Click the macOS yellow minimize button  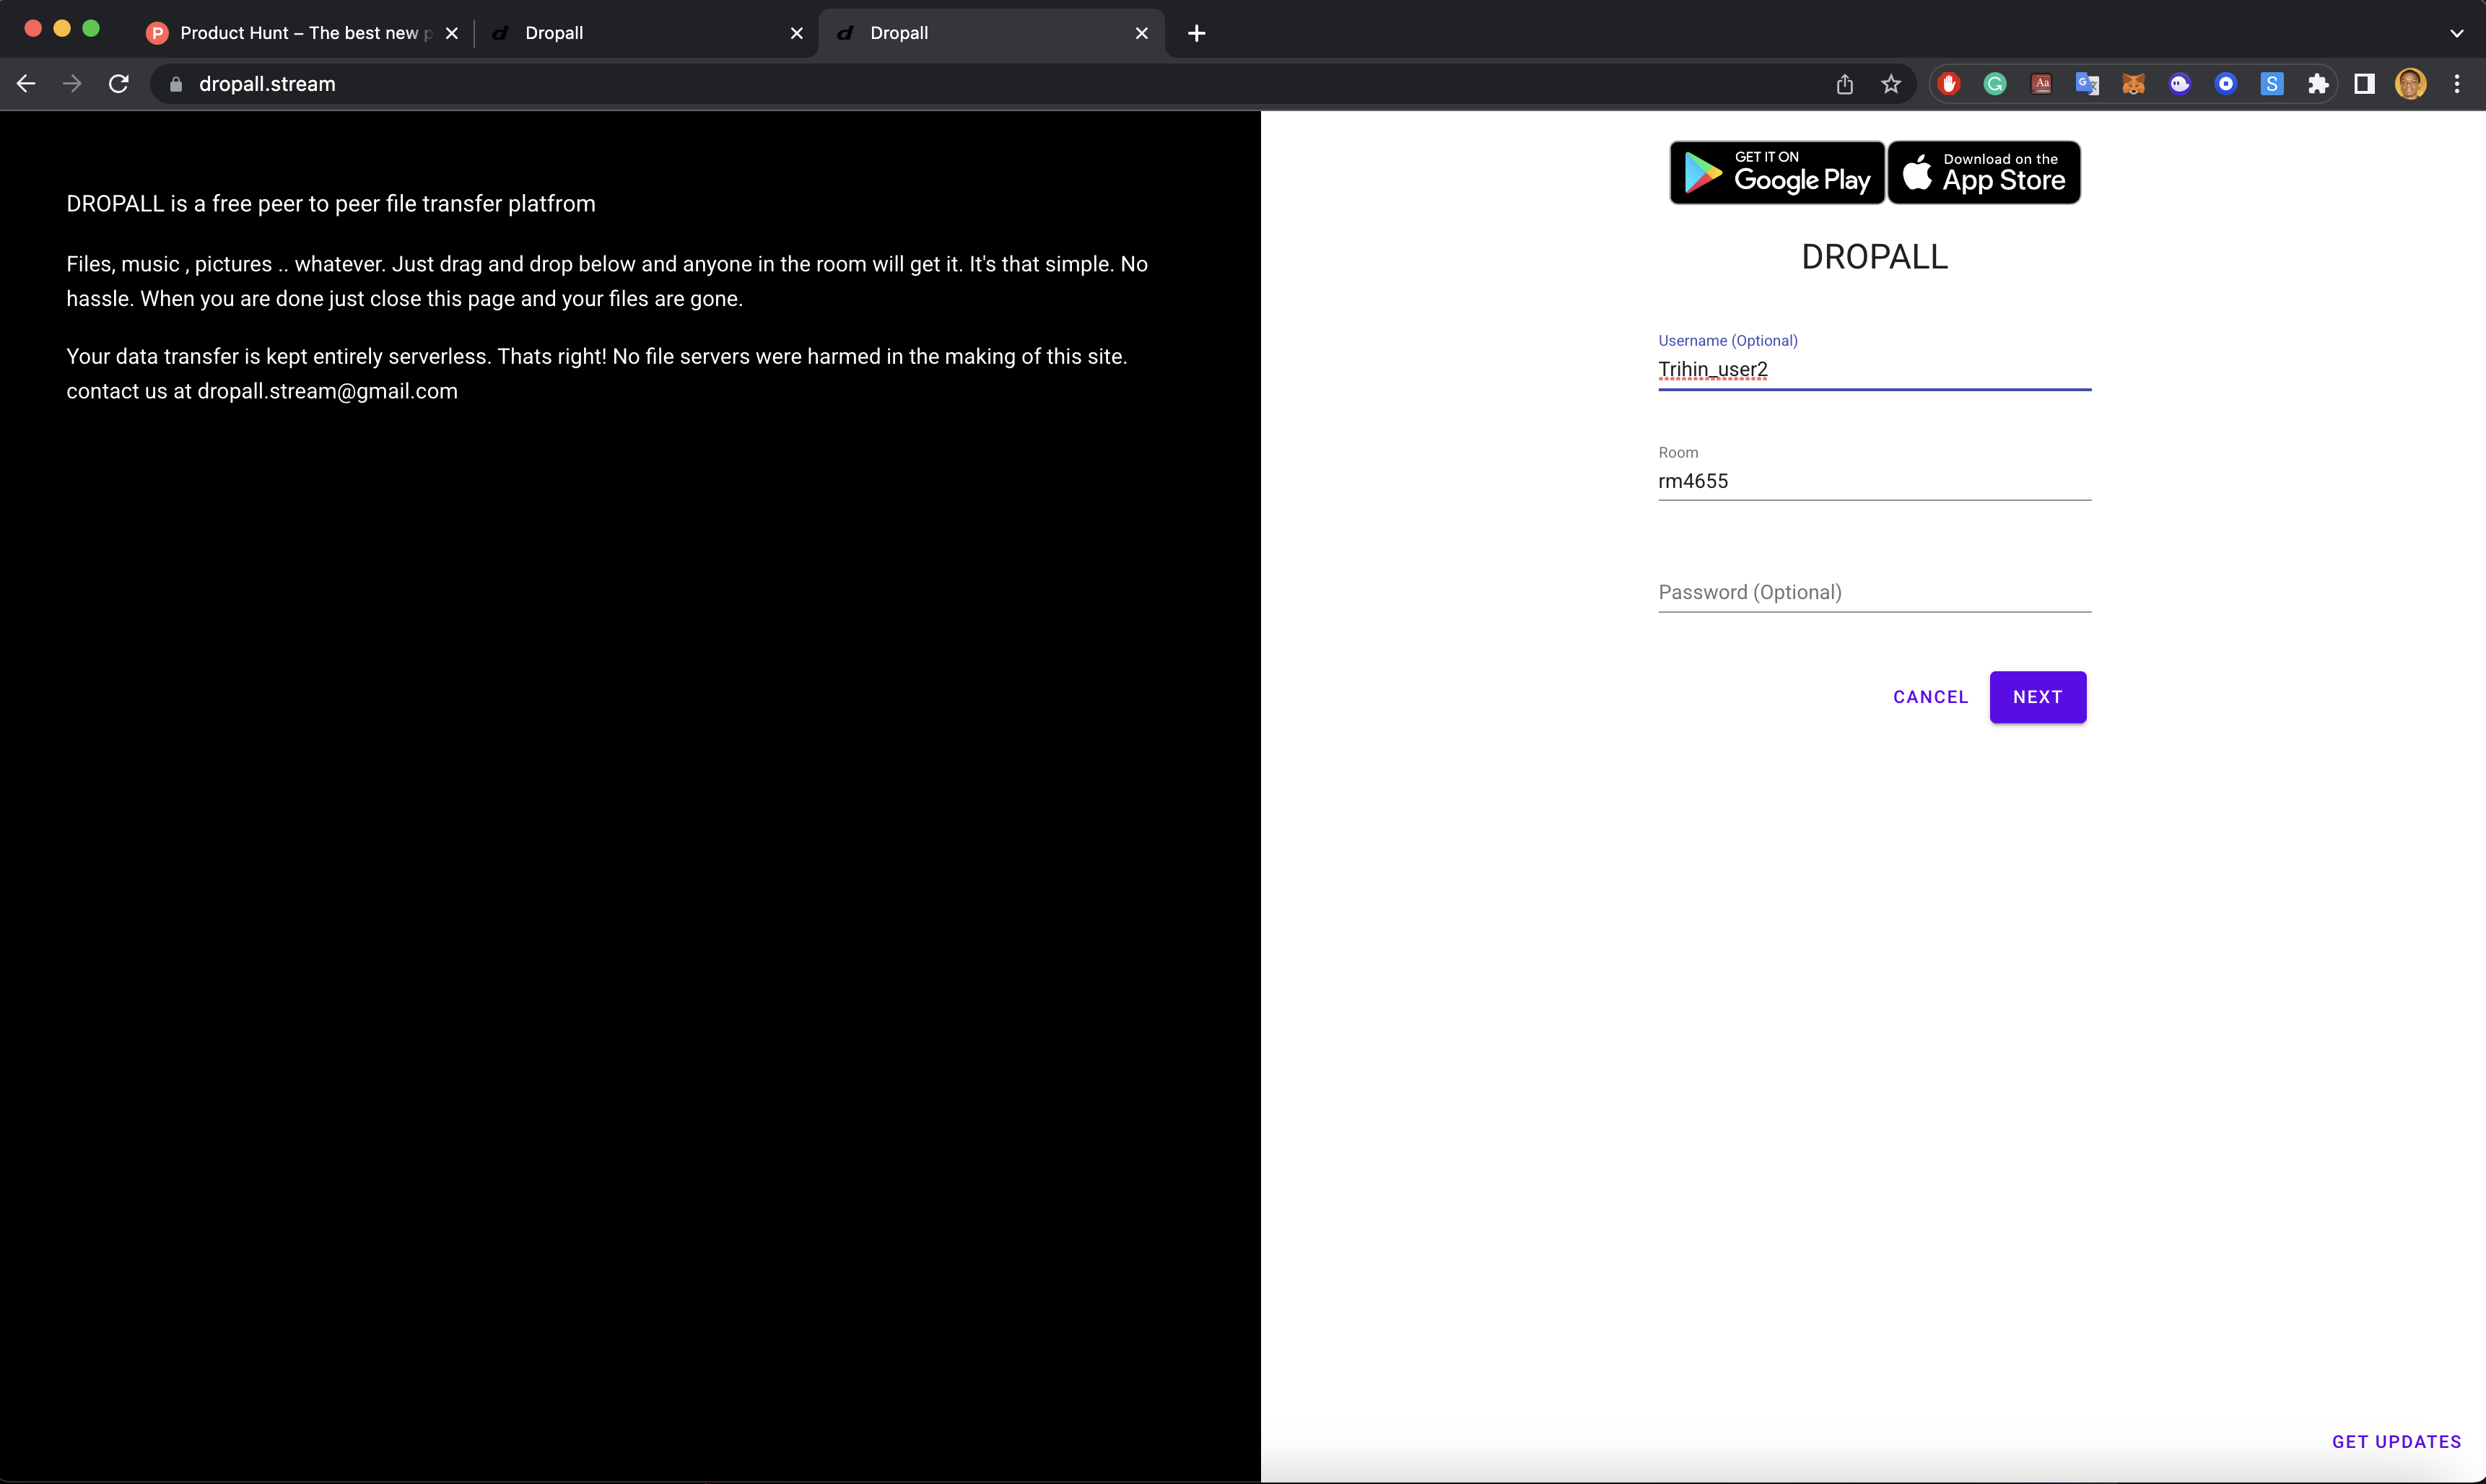point(62,29)
